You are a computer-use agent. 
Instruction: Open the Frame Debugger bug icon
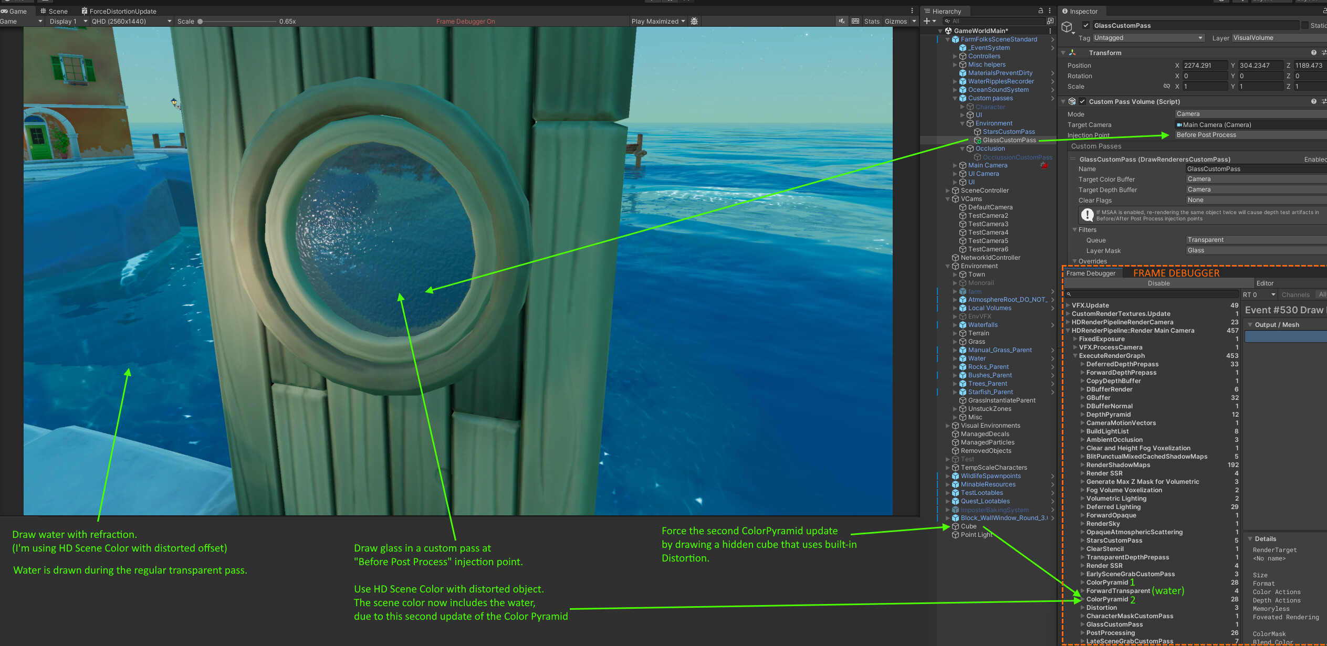coord(694,22)
